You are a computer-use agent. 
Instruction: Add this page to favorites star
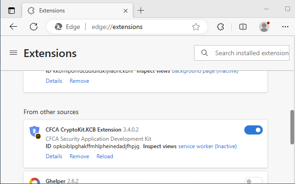click(196, 27)
